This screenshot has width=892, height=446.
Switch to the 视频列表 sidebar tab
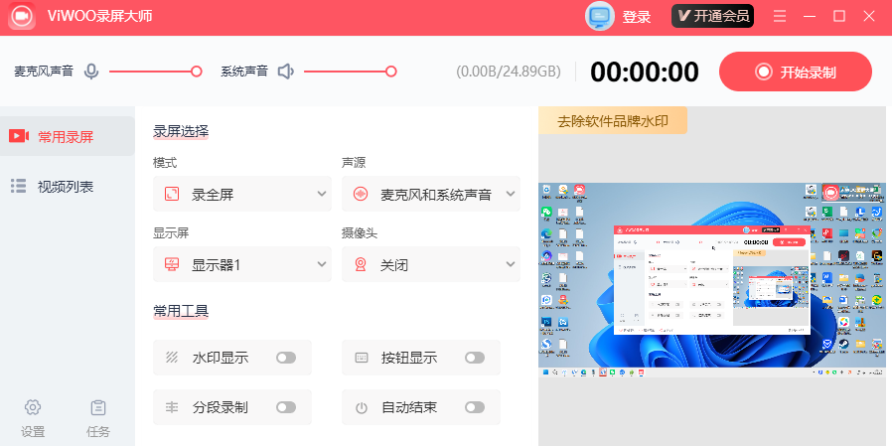(68, 187)
